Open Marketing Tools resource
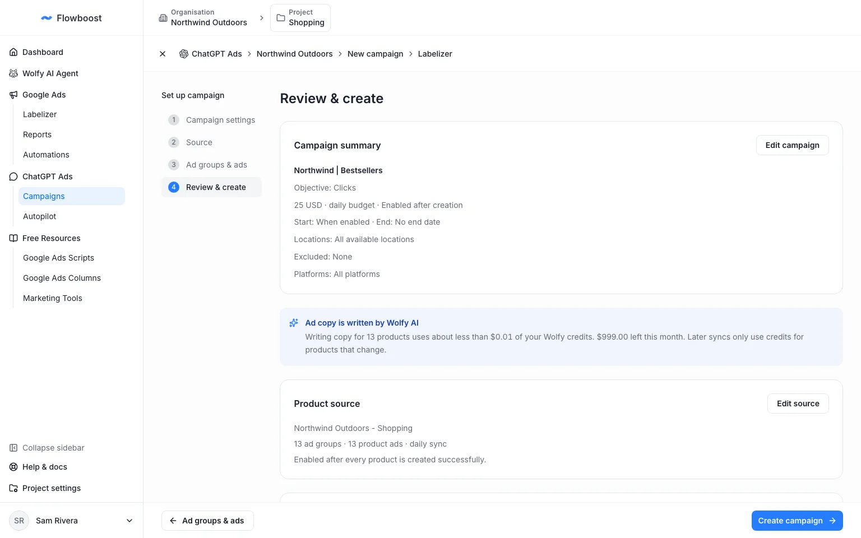861x538 pixels. (71, 298)
